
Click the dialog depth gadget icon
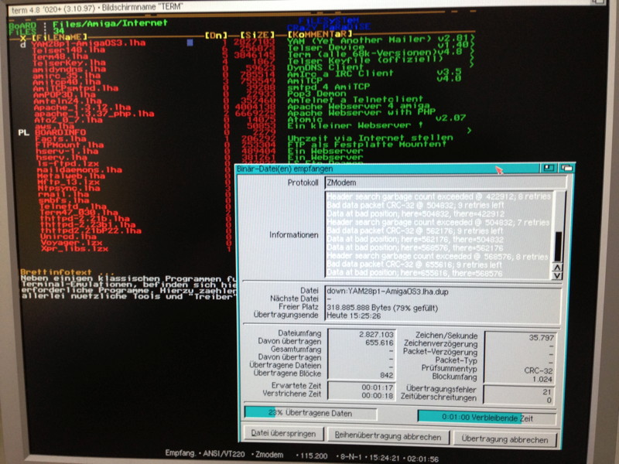pos(567,167)
